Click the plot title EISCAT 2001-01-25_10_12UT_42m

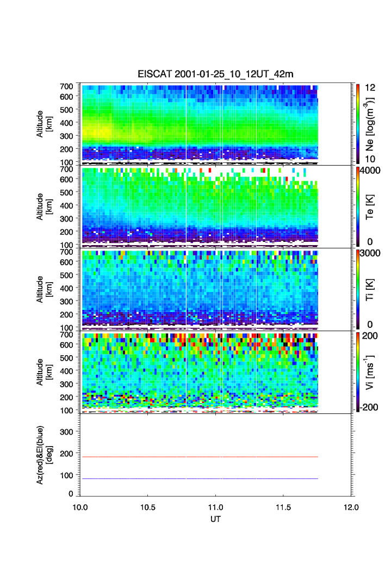(215, 74)
